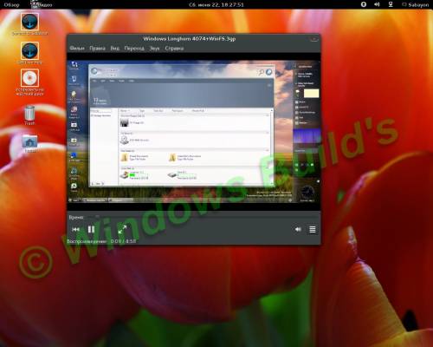
Task: Pause the video playback
Action: 91,229
